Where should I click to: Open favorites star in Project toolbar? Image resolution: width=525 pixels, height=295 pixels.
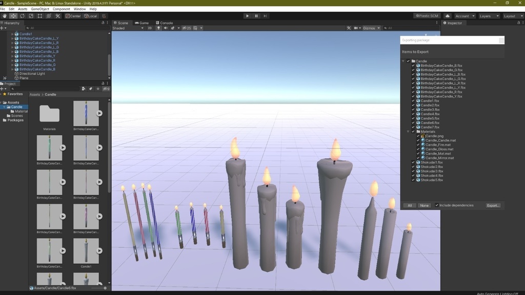pos(98,89)
